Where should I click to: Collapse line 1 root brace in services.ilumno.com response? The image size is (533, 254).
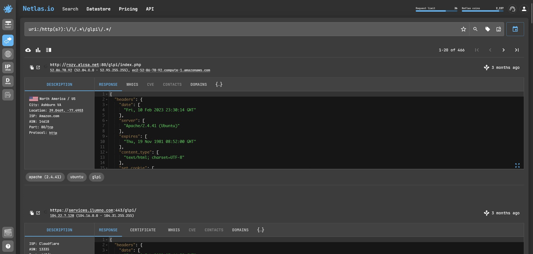[x=107, y=240]
